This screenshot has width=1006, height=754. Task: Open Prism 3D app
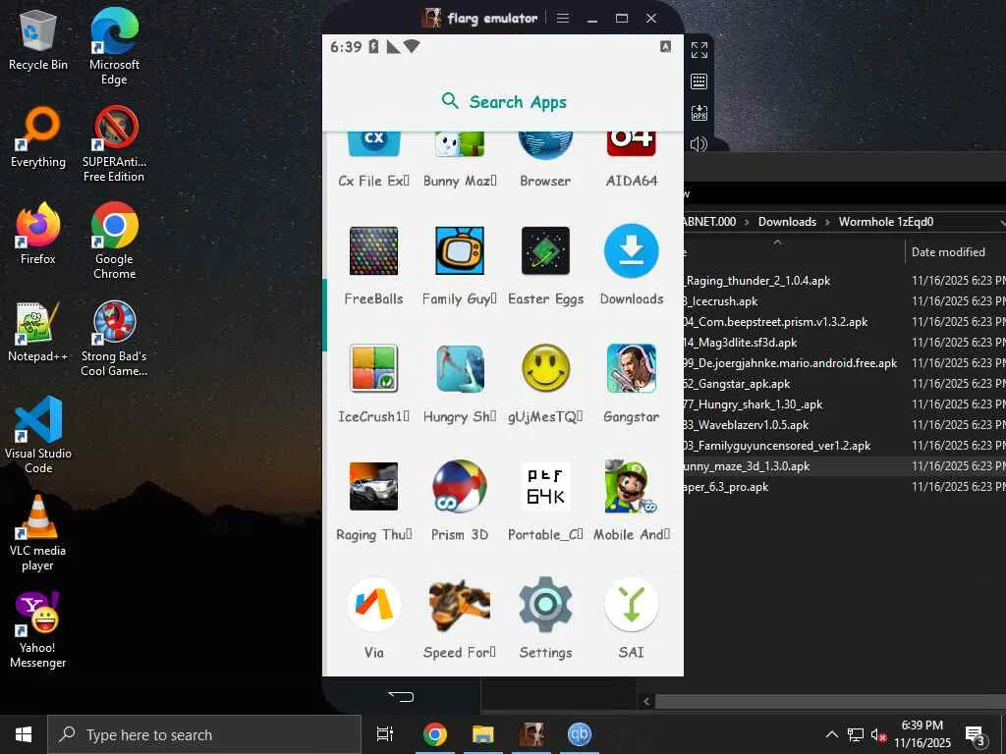tap(460, 501)
